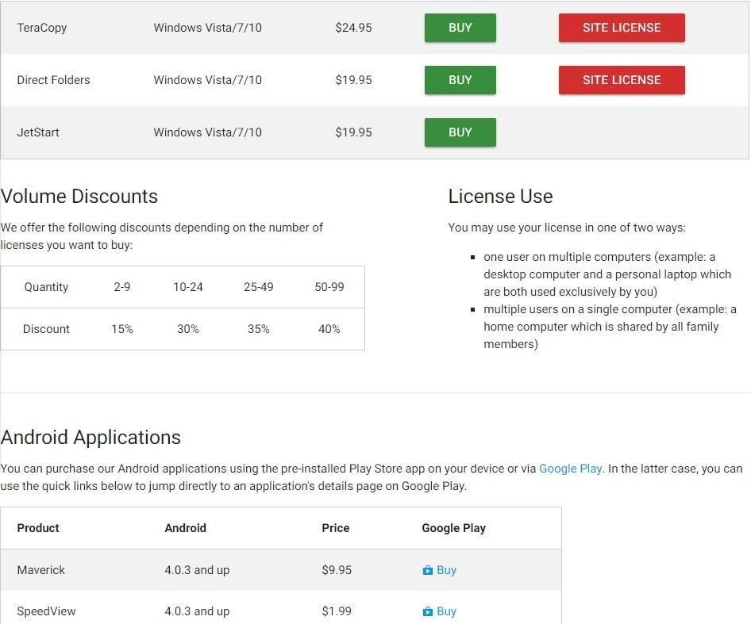
Task: Click the BUY button for TeraCopy
Action: point(460,28)
